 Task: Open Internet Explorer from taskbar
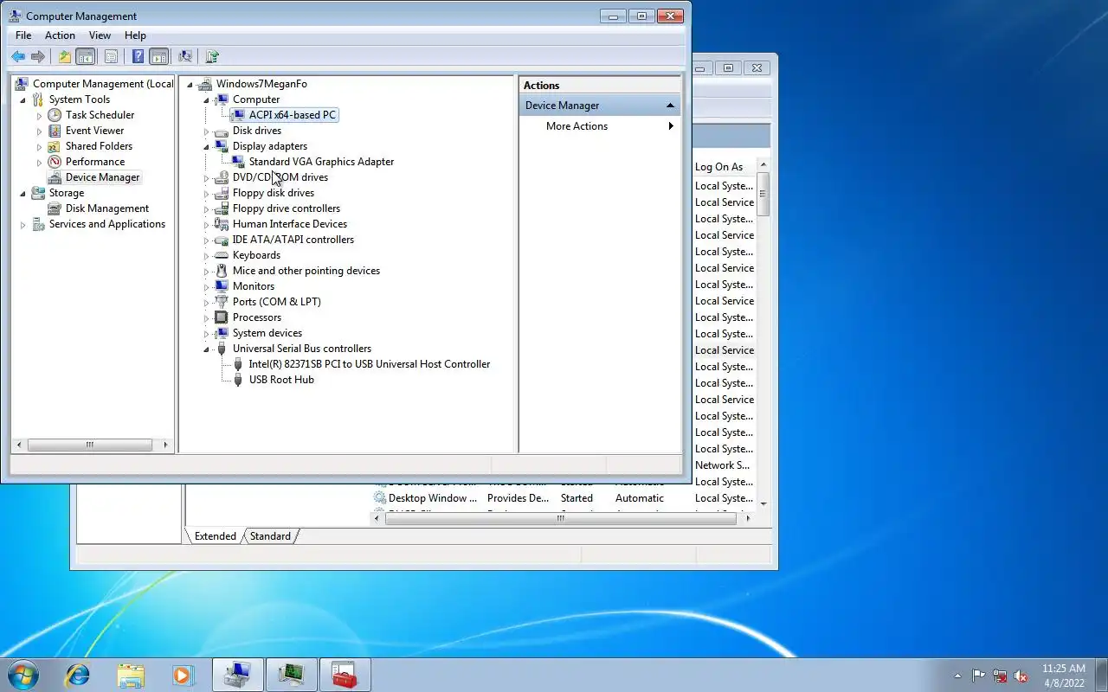(78, 675)
